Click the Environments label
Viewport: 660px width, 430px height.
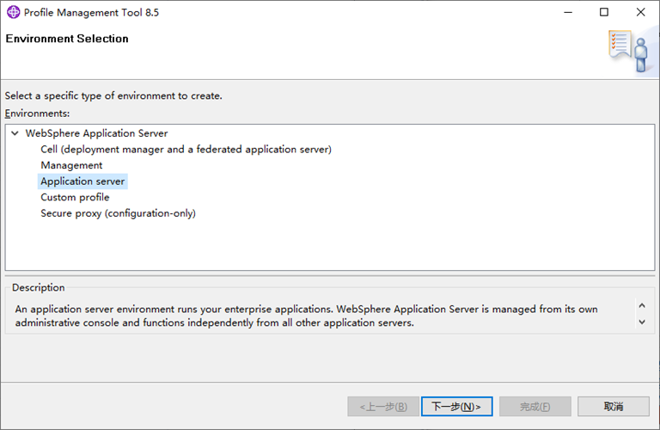pyautogui.click(x=37, y=114)
